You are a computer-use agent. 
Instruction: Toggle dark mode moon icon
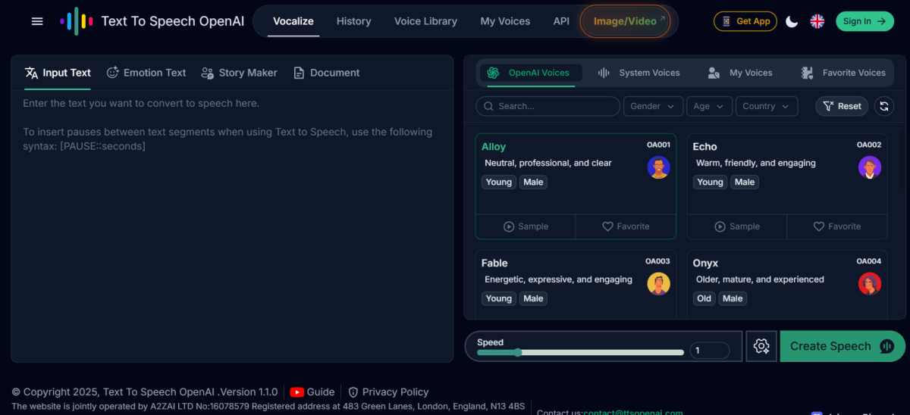pos(792,21)
